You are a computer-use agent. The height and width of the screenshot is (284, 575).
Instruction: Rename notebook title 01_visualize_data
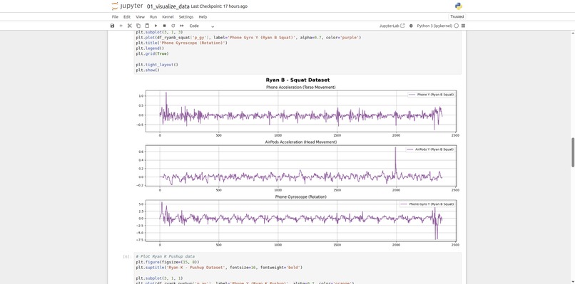[168, 6]
